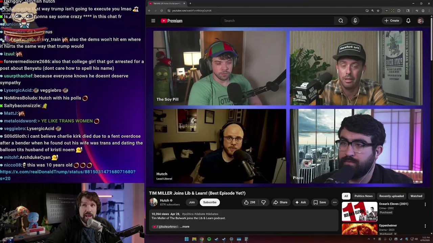This screenshot has width=433, height=243.
Task: Select the All filter chip
Action: pyautogui.click(x=346, y=196)
